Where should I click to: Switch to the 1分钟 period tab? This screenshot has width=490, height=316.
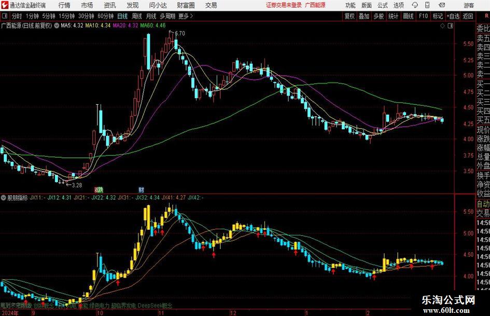point(32,16)
